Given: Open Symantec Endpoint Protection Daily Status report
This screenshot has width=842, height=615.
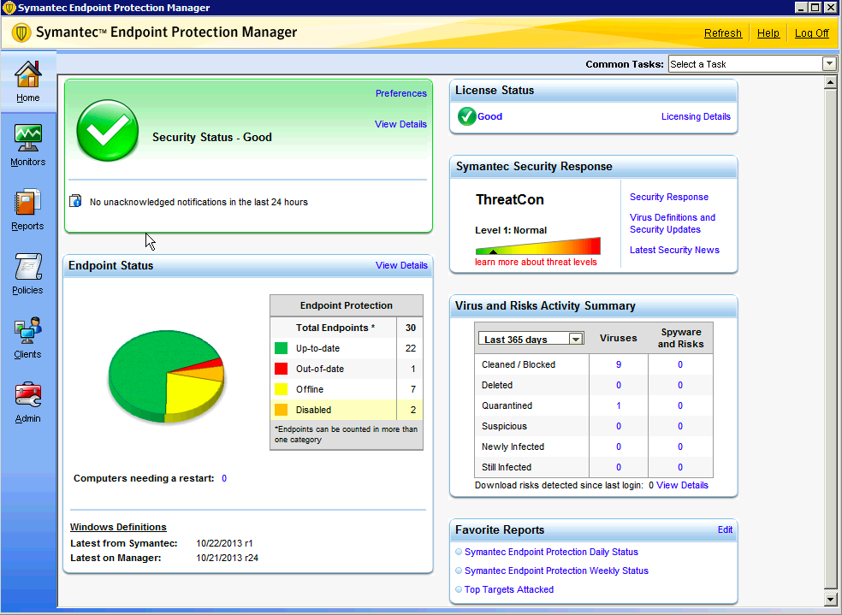Looking at the screenshot, I should pos(551,552).
